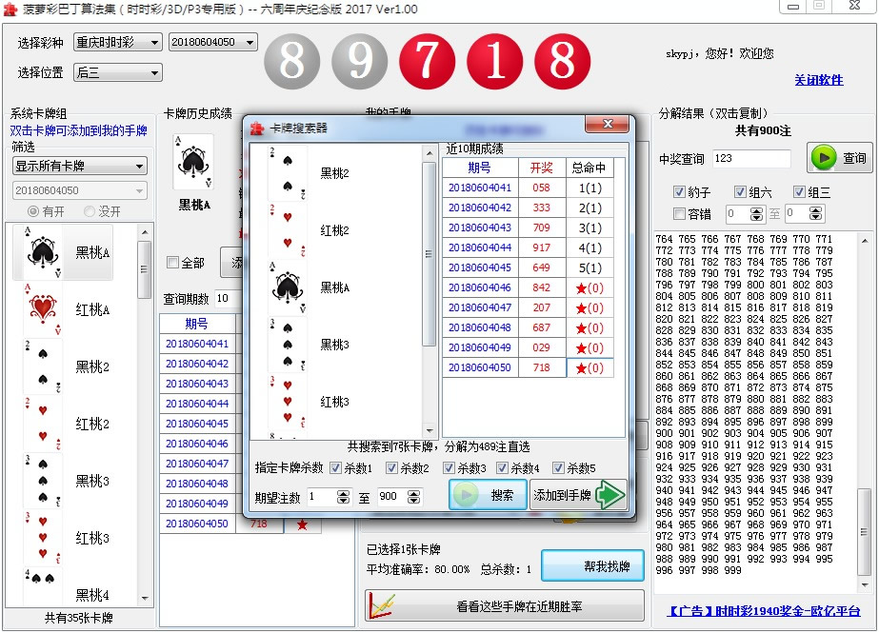Expand the 选择位置 后三 dropdown
Viewport: 879px width, 633px height.
point(117,73)
